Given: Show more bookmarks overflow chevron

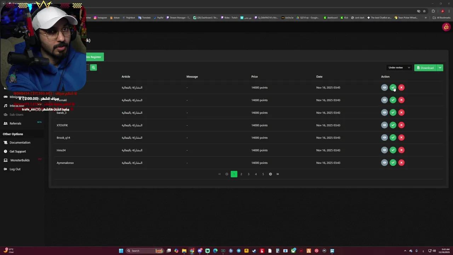Looking at the screenshot, I should point(426,17).
